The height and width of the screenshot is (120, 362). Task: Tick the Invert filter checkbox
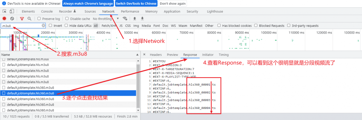tap(51, 26)
